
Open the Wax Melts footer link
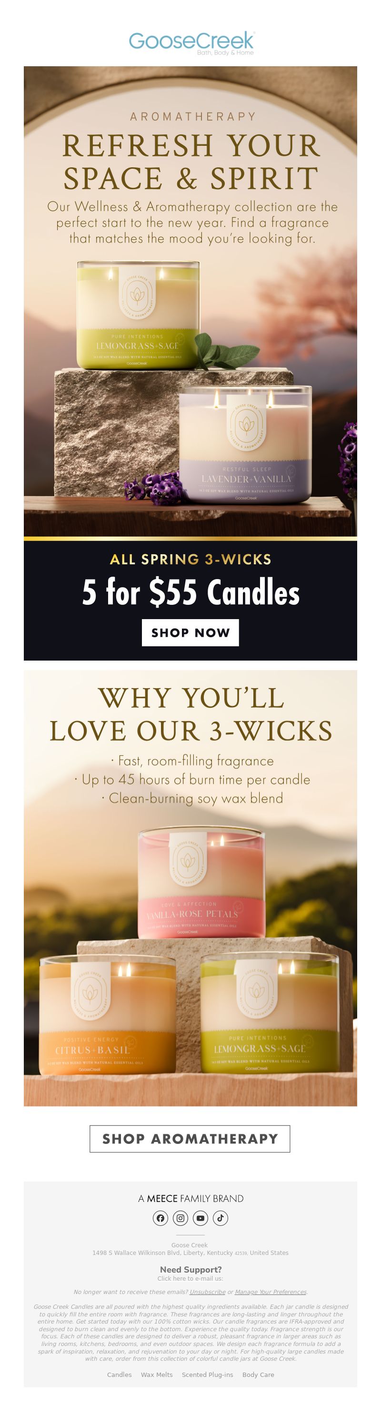(157, 1375)
